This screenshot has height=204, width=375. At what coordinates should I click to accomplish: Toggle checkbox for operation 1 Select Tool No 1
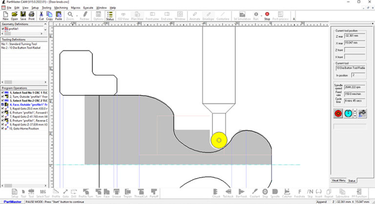pyautogui.click(x=2, y=93)
